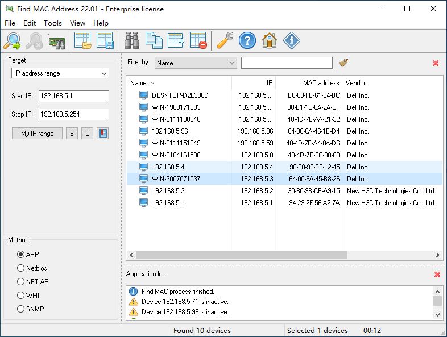
Task: Click the Stop IP input field
Action: (x=74, y=114)
